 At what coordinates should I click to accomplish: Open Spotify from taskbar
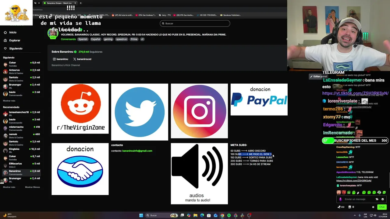(229, 215)
